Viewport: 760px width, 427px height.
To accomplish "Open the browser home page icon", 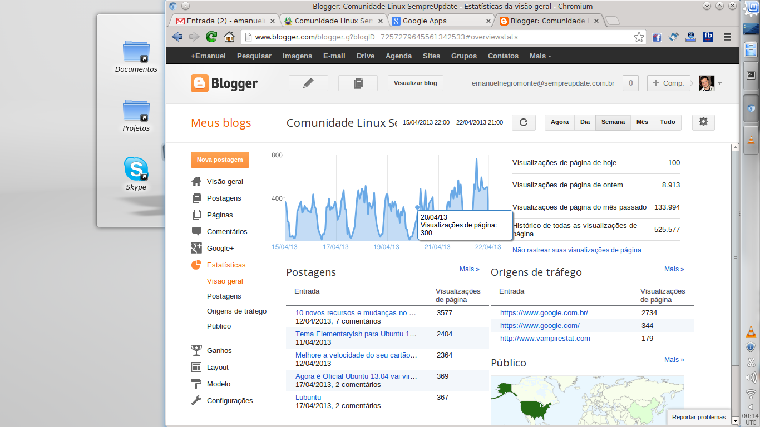I will 229,37.
